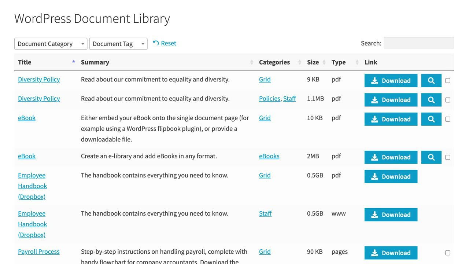Preview the 9 KB Diversity Policy with magnifier icon
The height and width of the screenshot is (264, 469).
431,81
